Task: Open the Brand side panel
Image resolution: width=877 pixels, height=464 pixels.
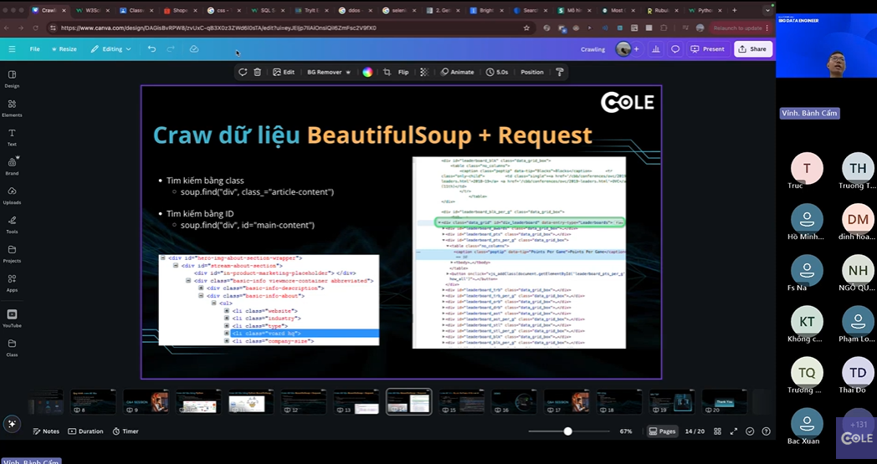Action: pos(12,166)
